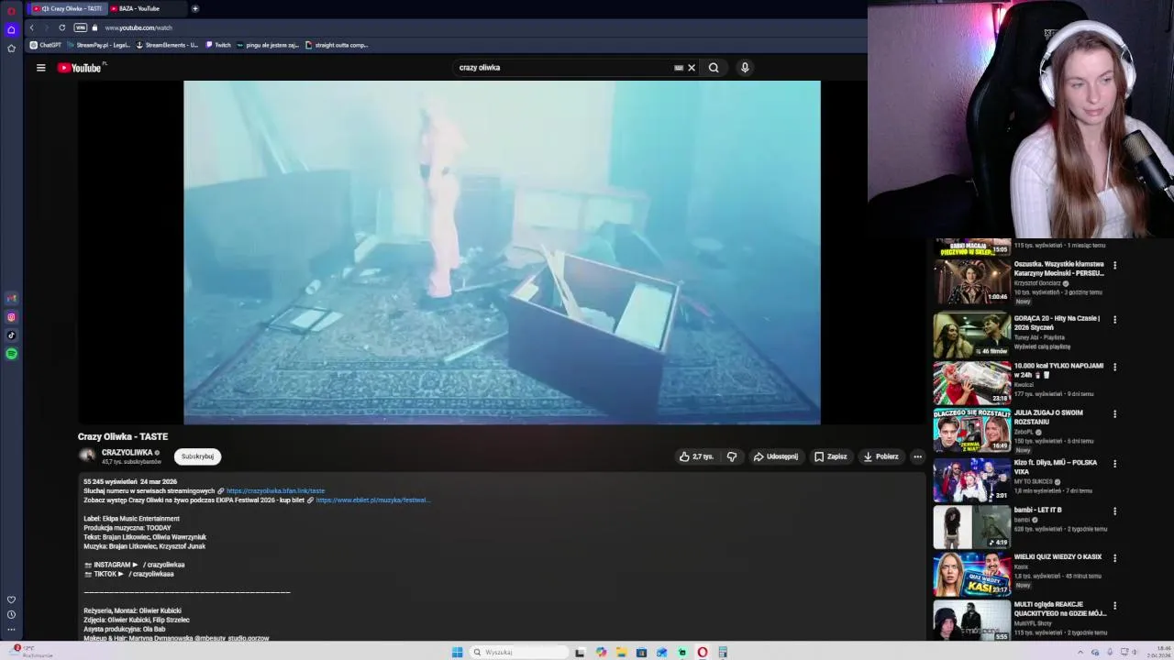The image size is (1174, 660).
Task: Open bambi - LET IT B title
Action: click(x=1037, y=510)
